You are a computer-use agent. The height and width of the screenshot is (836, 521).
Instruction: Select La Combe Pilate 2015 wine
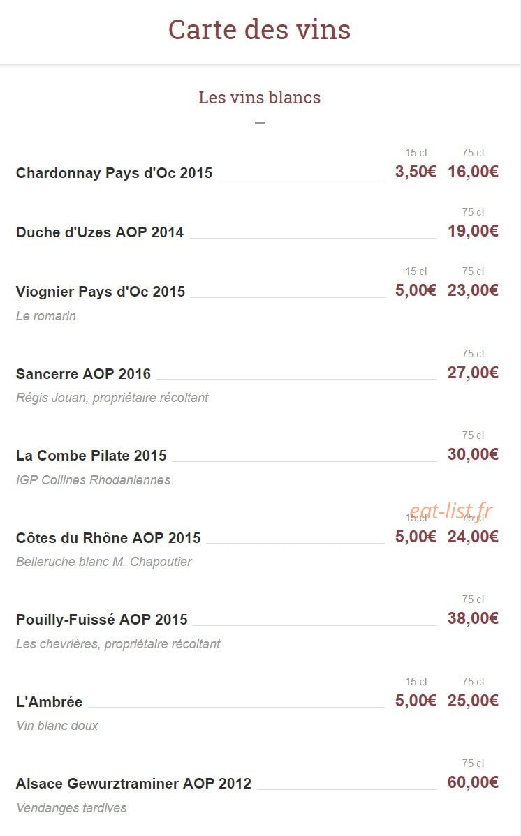point(91,456)
